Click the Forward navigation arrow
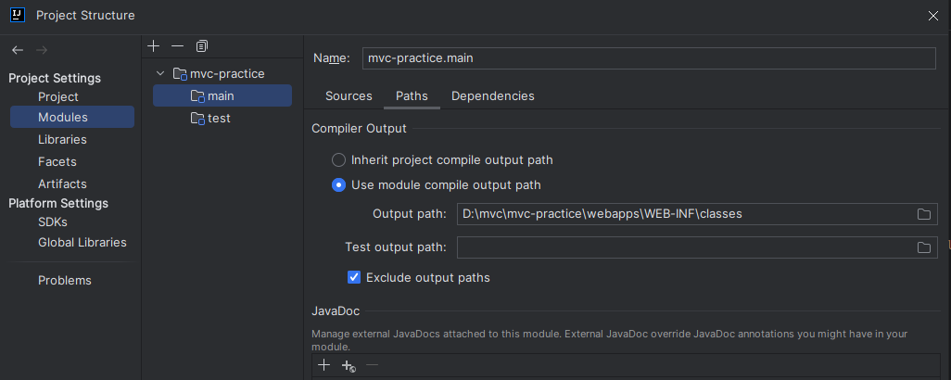The image size is (951, 380). pyautogui.click(x=42, y=50)
